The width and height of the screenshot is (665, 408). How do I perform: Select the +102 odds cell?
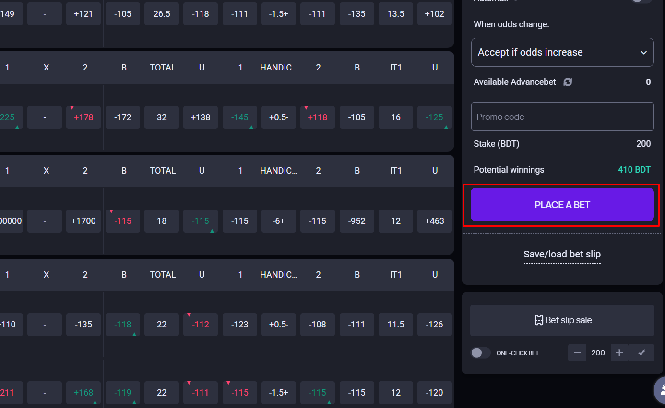pyautogui.click(x=435, y=14)
